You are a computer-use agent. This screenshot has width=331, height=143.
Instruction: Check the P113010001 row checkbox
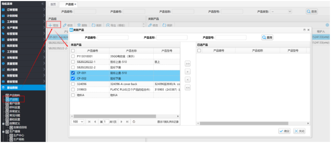pyautogui.click(x=73, y=56)
